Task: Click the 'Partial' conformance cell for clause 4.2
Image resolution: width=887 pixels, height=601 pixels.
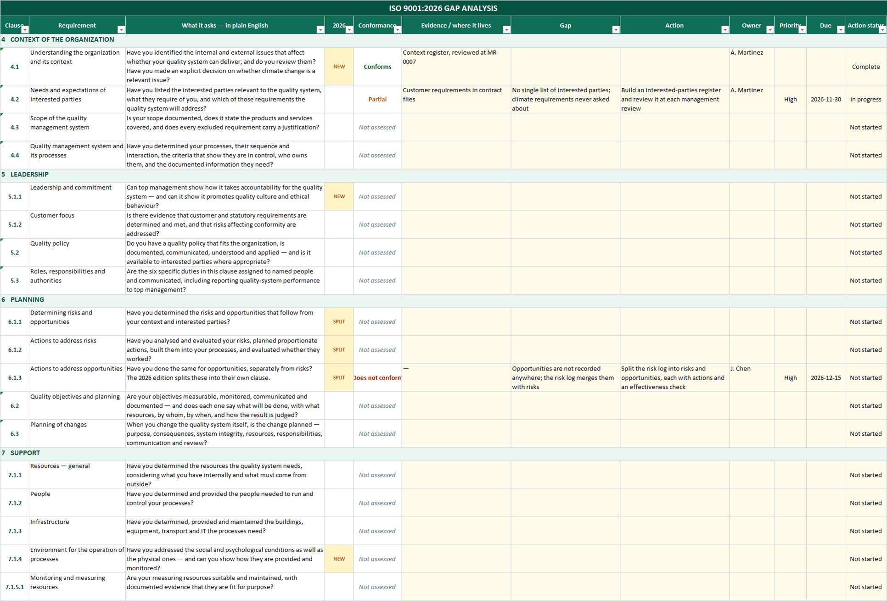Action: [x=377, y=99]
